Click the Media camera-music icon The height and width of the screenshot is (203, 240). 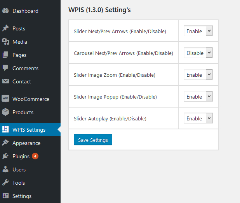point(5,41)
